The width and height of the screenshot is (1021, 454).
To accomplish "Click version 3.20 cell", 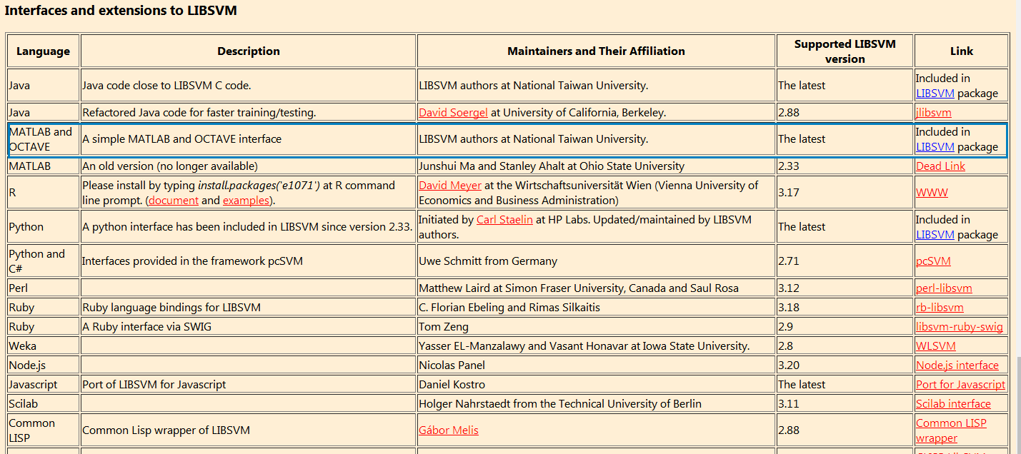I will pyautogui.click(x=845, y=365).
